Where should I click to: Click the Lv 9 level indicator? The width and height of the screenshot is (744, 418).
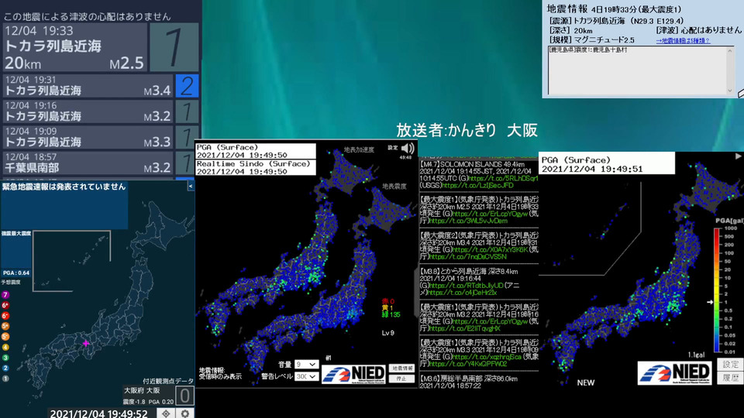tap(387, 333)
